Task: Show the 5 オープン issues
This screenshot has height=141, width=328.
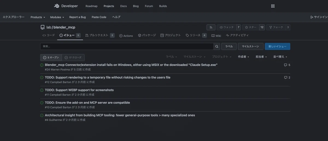Action: [51, 58]
